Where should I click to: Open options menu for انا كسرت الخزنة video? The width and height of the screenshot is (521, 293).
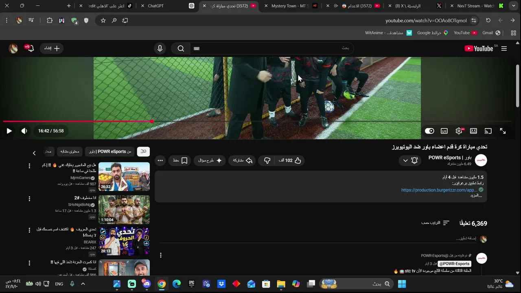29,263
